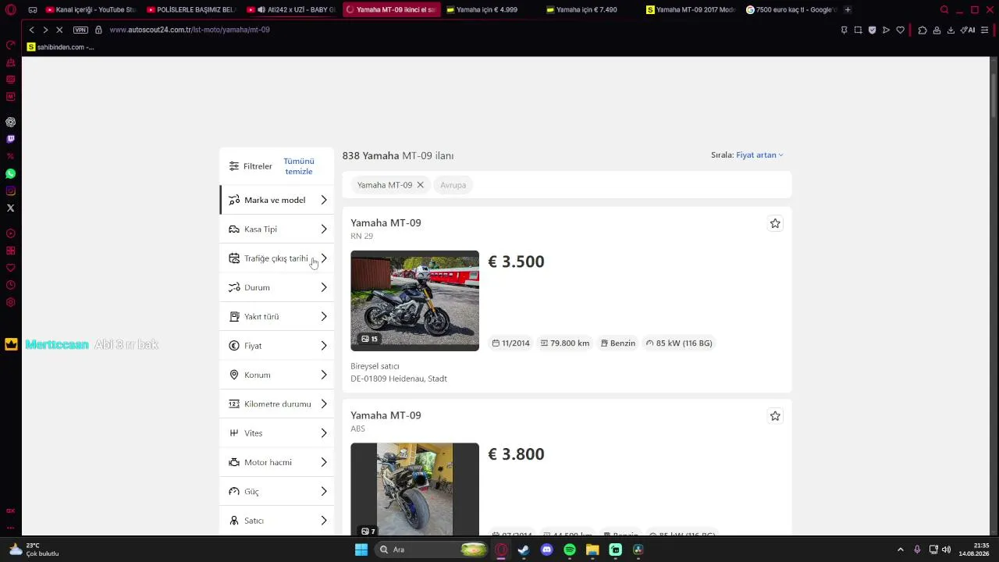
Task: Favorite the € 3.500 Yamaha MT-09 listing
Action: (775, 223)
